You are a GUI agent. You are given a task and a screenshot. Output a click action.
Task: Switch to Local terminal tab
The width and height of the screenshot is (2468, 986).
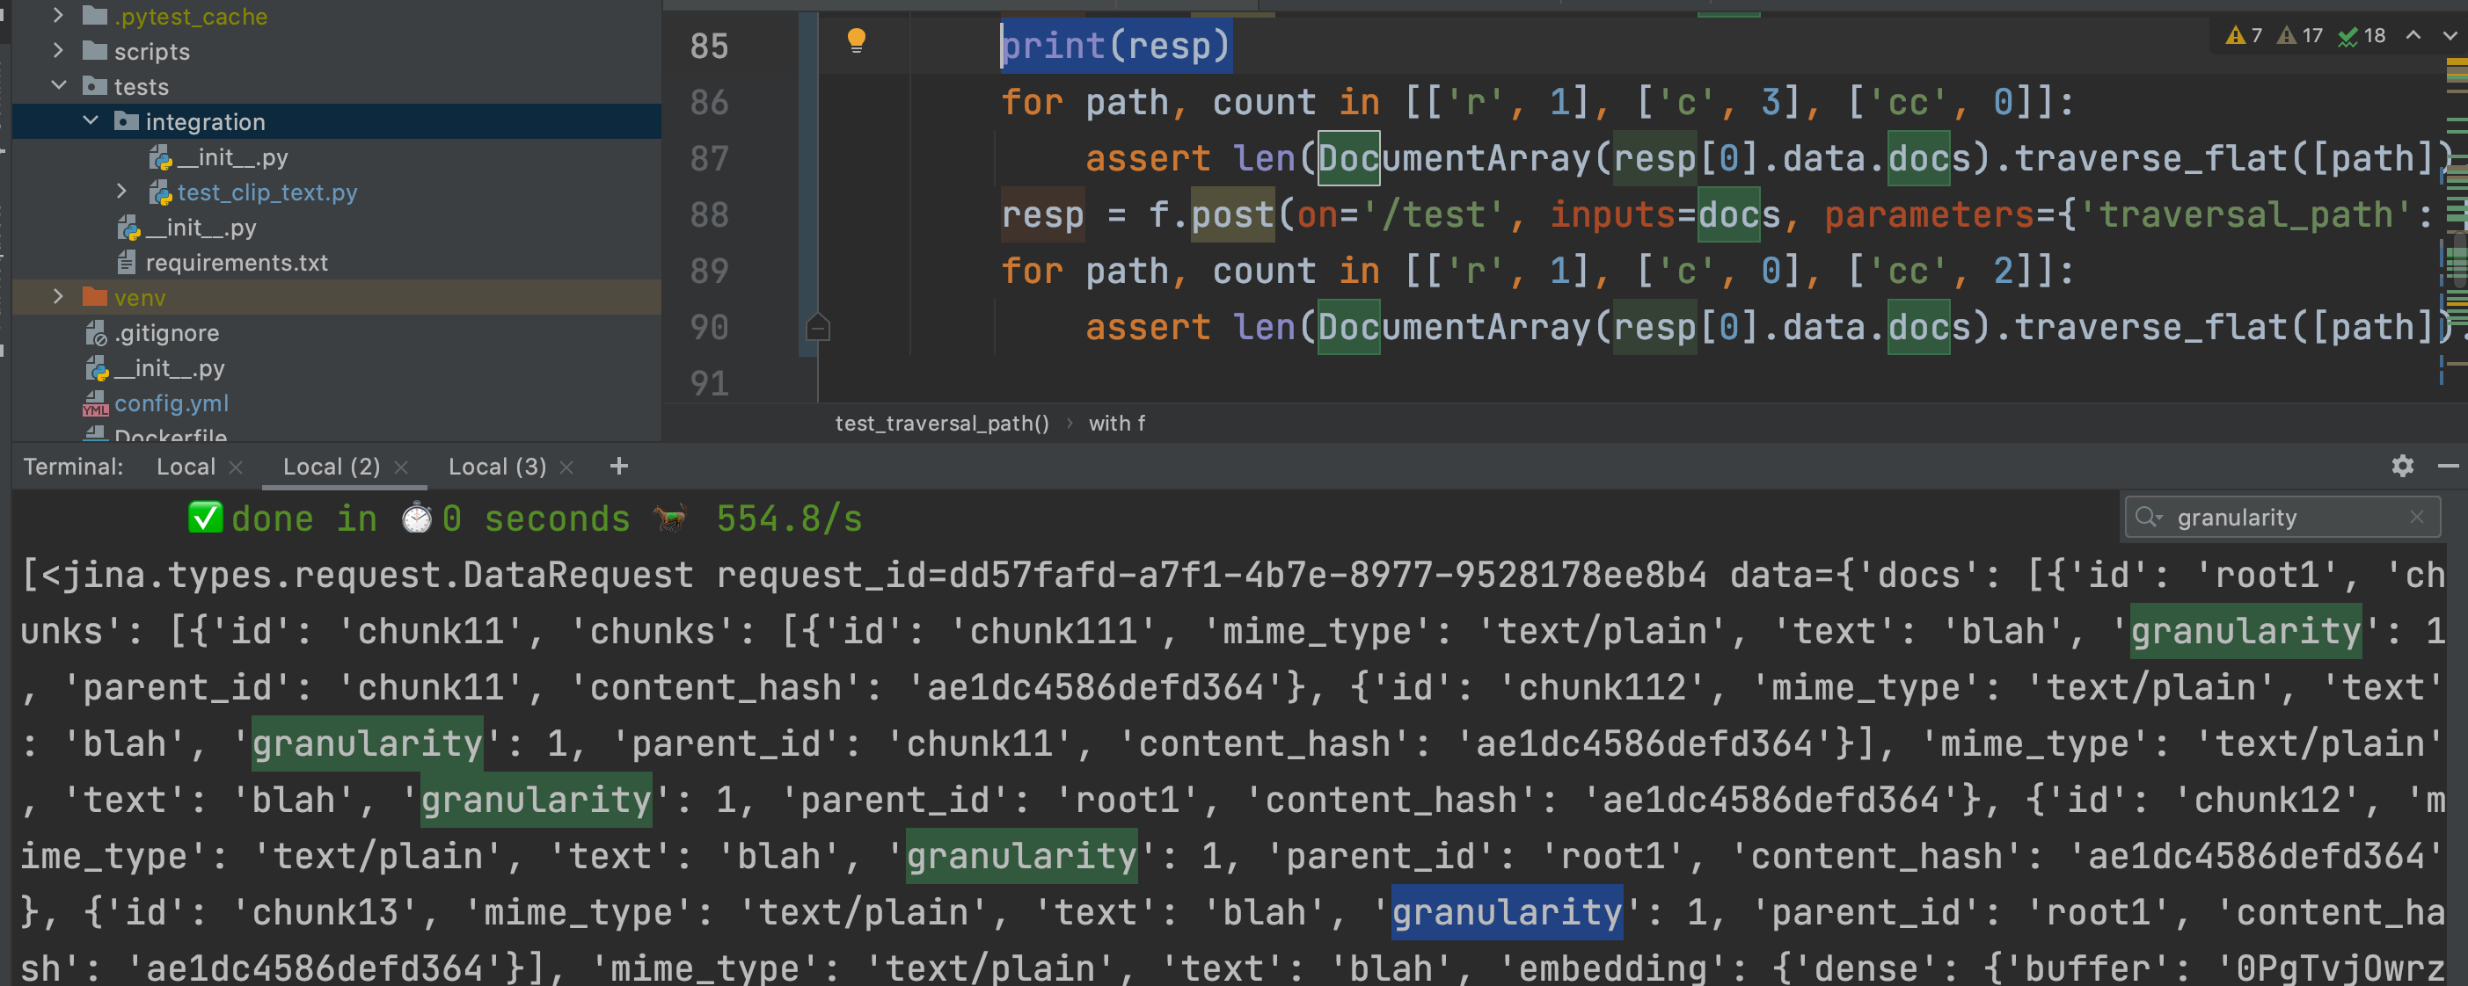pyautogui.click(x=186, y=466)
